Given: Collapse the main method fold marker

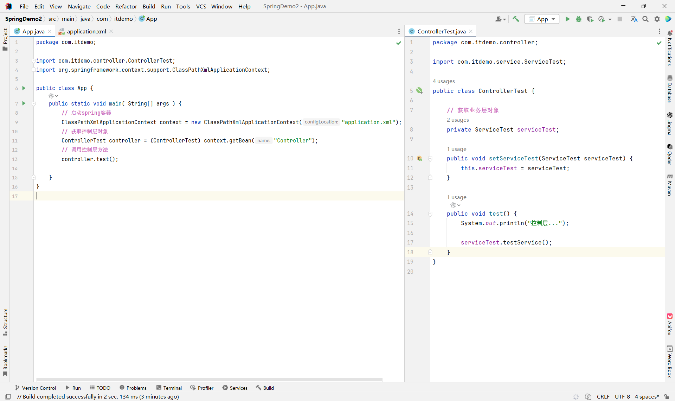Looking at the screenshot, I should (34, 104).
